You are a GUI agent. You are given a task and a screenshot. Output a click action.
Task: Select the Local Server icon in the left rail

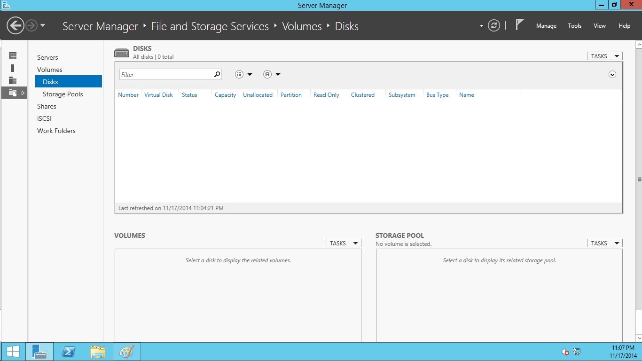13,68
